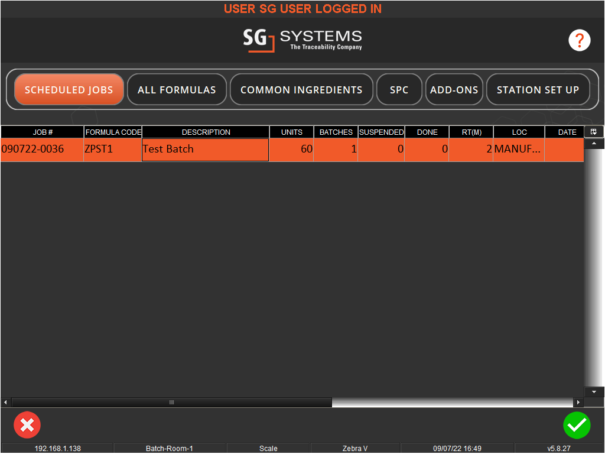
Task: Click the left arrow of the horizontal scrollbar
Action: [5, 403]
